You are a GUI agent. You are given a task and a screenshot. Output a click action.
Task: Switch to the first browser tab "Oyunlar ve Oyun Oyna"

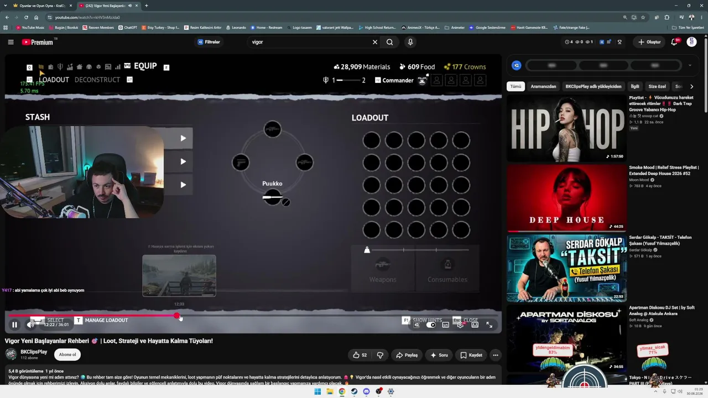pos(42,6)
